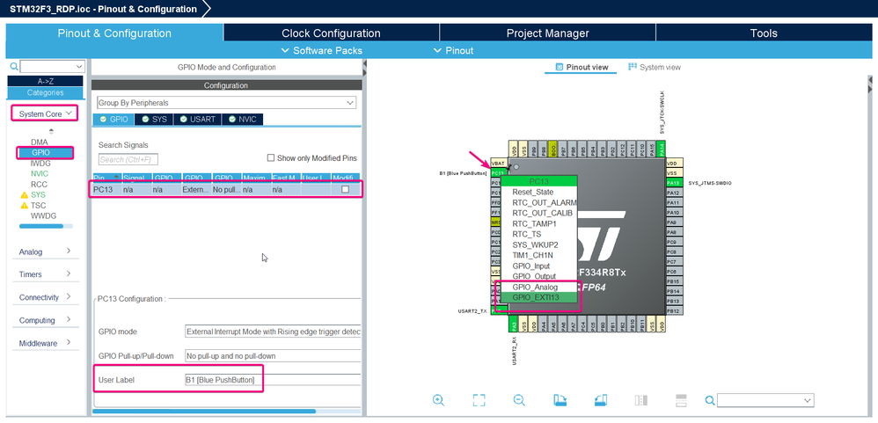Click the PB12 pin on the chip

[x=674, y=310]
